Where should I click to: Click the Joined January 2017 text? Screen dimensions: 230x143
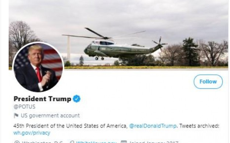tap(154, 142)
